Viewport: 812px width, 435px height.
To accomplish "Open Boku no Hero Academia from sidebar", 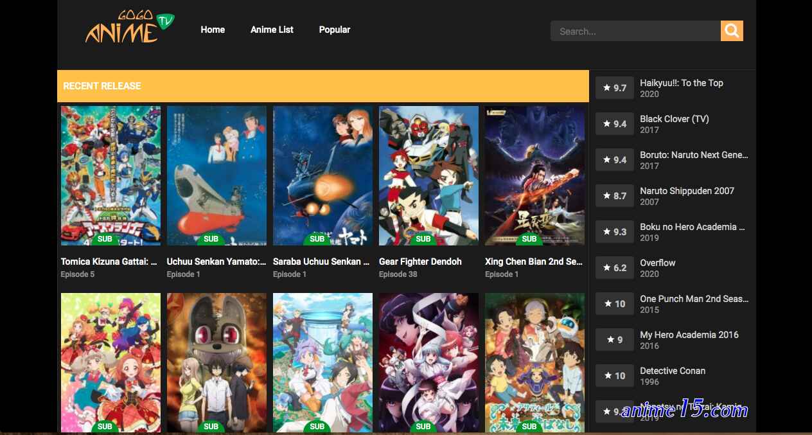I will (x=693, y=227).
